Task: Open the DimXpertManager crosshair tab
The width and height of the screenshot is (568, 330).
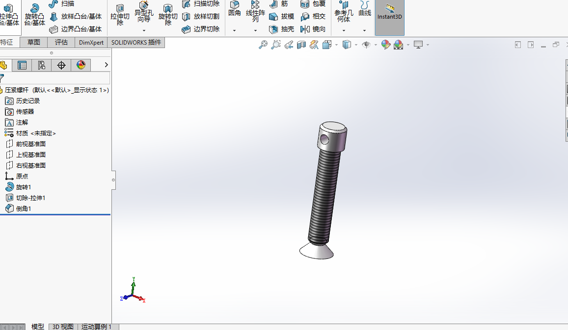Action: (x=61, y=65)
